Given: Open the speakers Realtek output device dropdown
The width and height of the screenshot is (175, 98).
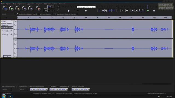Looking at the screenshot, I should 67,14.
